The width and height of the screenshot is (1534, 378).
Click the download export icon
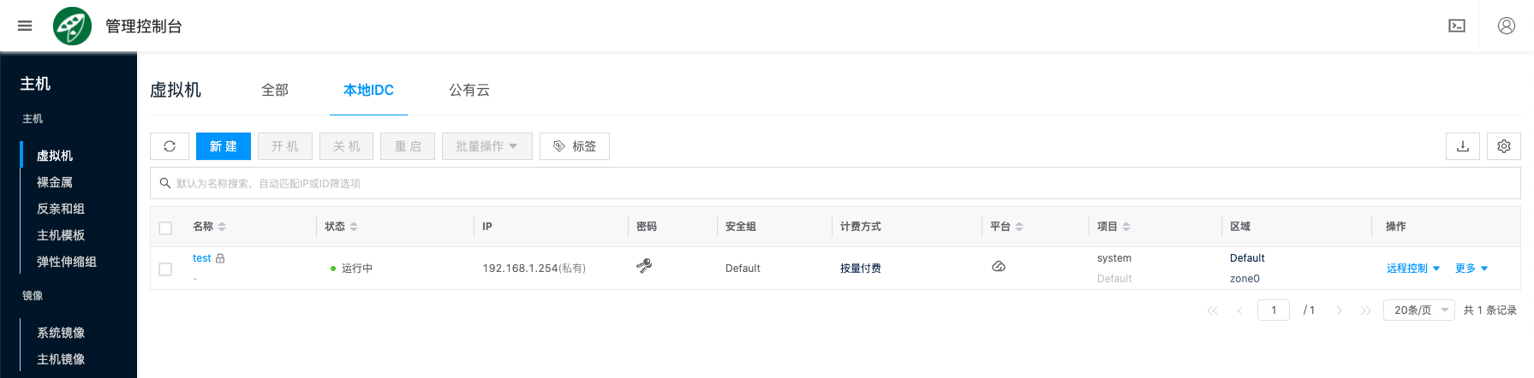1462,146
